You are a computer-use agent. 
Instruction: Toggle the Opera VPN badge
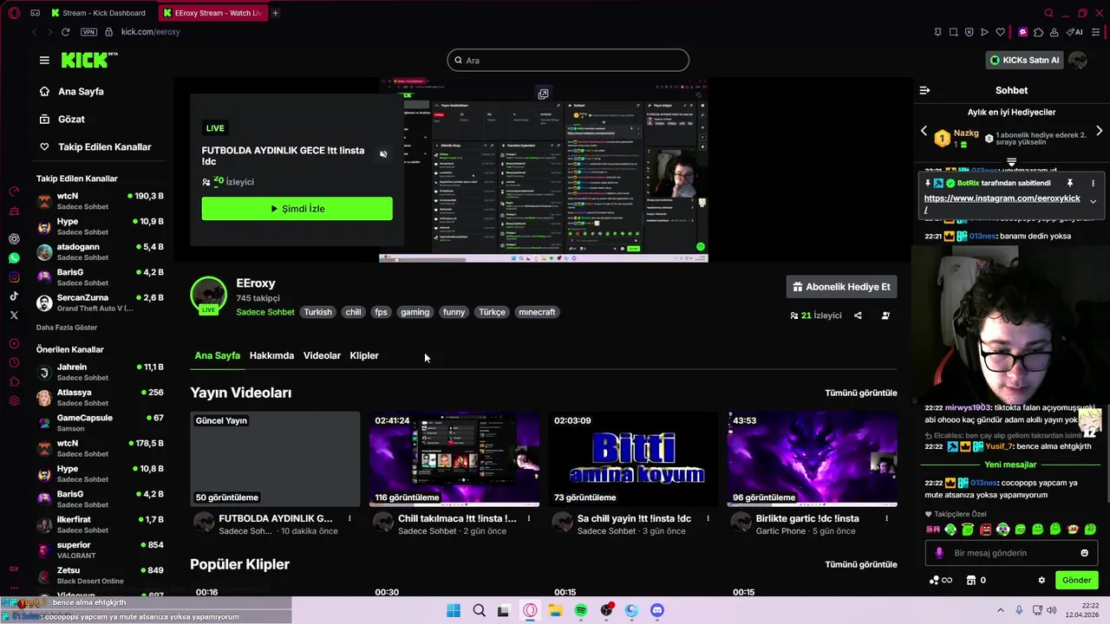(x=88, y=32)
